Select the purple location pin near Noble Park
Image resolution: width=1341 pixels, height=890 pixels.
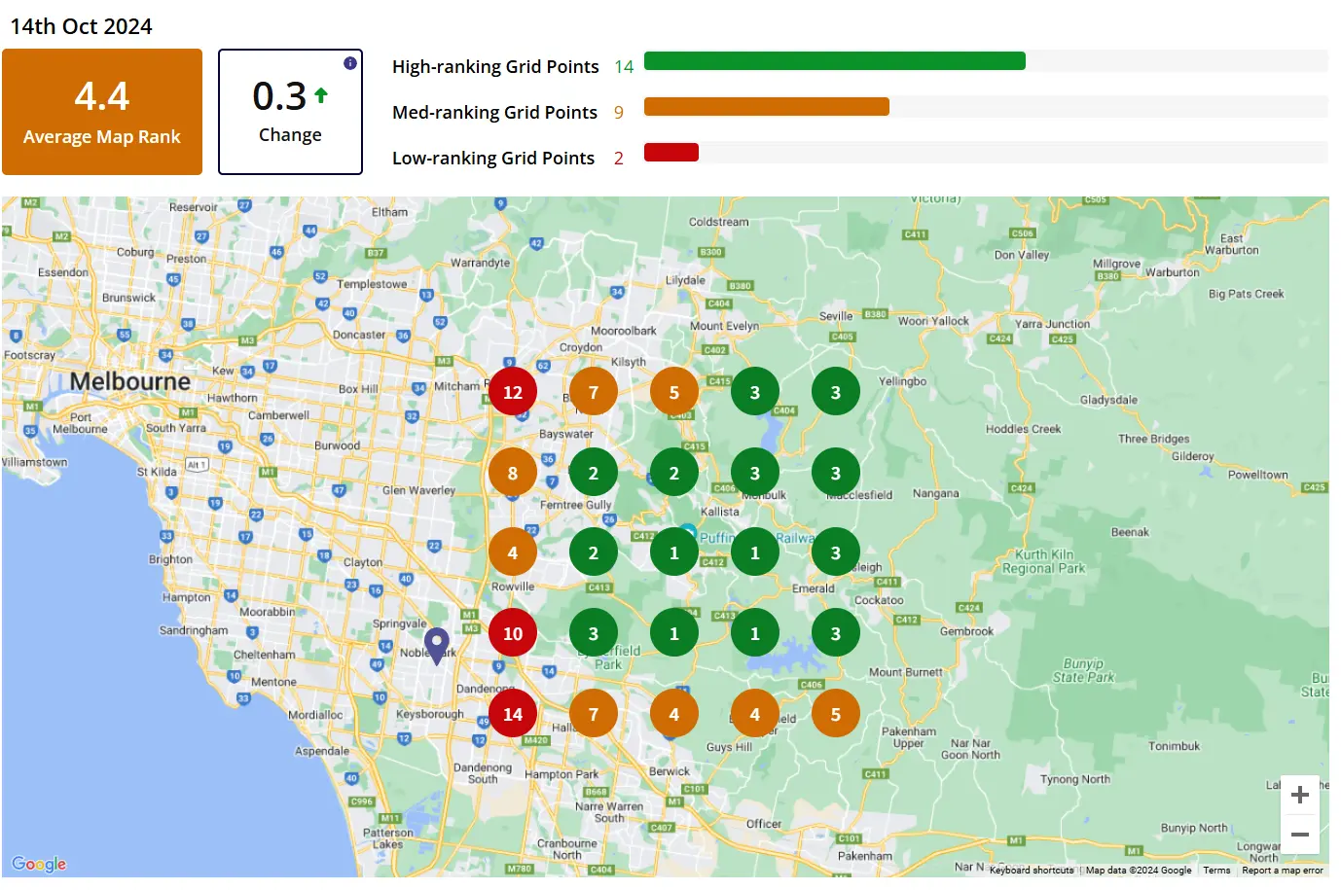pos(437,646)
